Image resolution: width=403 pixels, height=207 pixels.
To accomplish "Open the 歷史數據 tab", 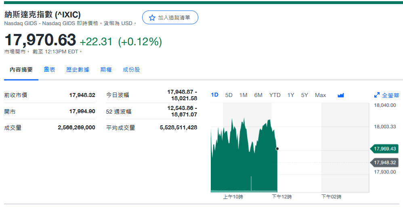I will 78,70.
